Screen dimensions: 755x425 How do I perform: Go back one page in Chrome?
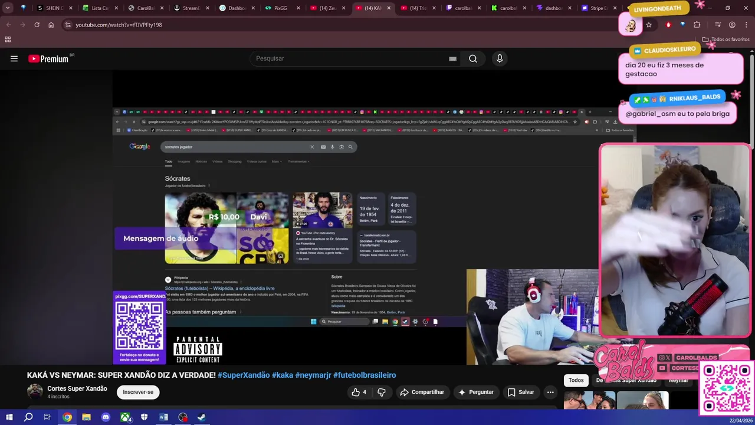(x=8, y=25)
